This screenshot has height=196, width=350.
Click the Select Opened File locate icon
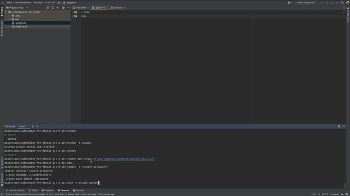48,8
